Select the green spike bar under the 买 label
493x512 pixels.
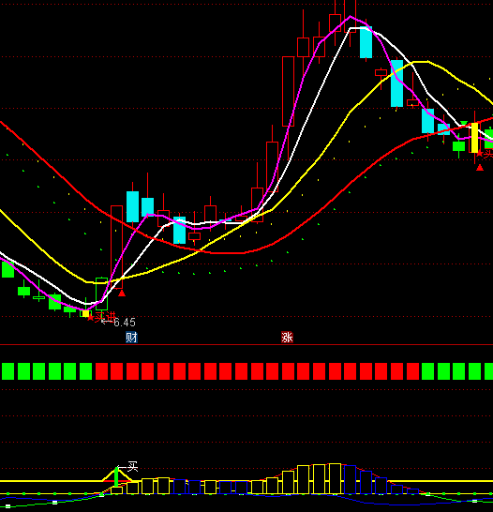116,477
